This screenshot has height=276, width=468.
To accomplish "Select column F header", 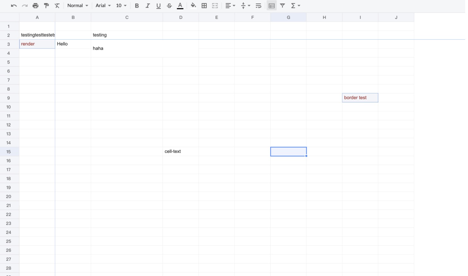I will coord(252,17).
